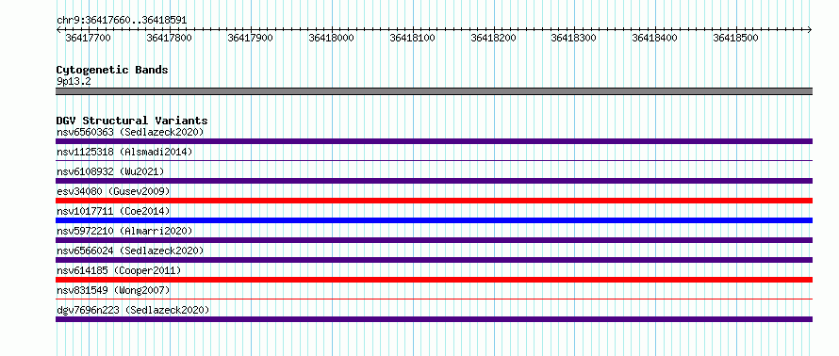Click ruler position 36417700
This screenshot has width=839, height=356.
click(89, 38)
